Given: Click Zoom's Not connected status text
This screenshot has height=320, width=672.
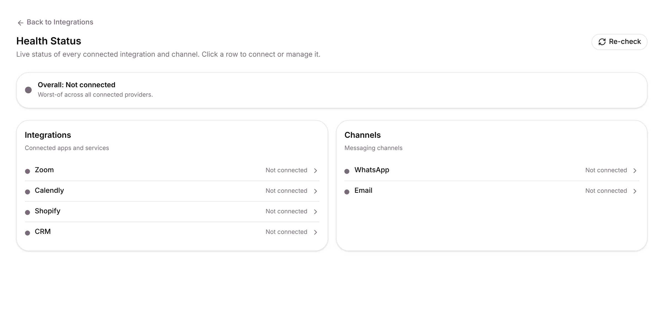Looking at the screenshot, I should coord(286,170).
